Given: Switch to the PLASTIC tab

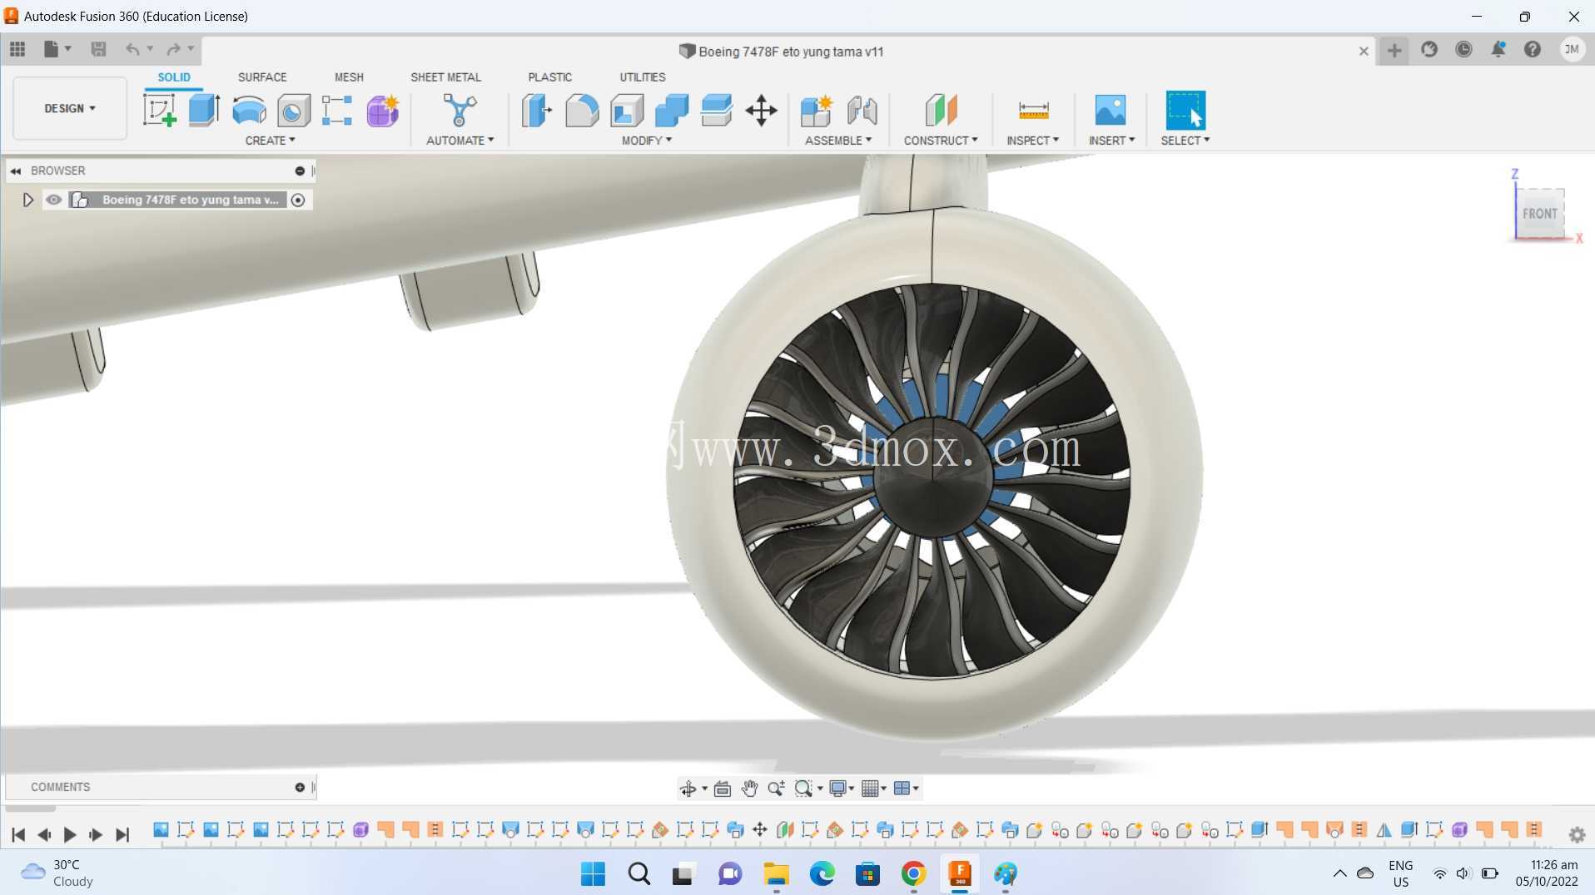Looking at the screenshot, I should pyautogui.click(x=549, y=77).
